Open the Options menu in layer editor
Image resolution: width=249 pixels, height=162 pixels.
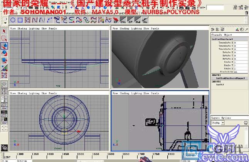pos(226,118)
